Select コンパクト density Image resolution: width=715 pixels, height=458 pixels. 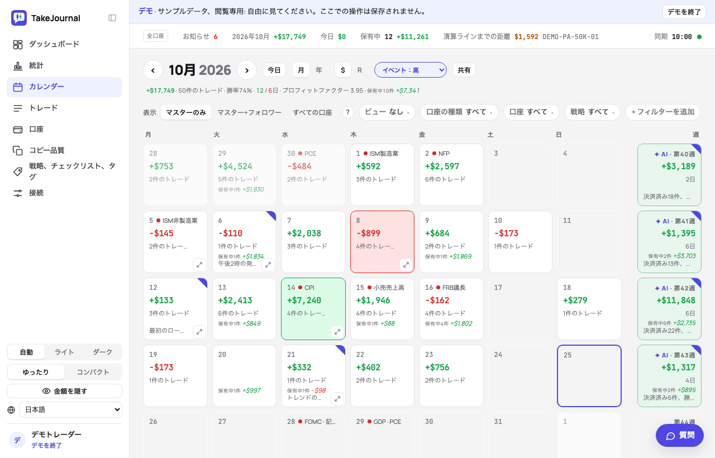click(x=93, y=372)
